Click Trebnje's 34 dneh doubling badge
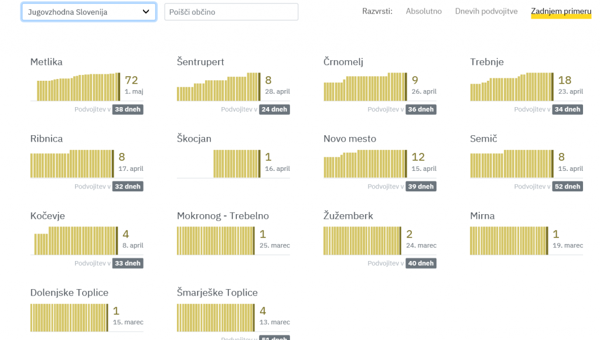The width and height of the screenshot is (600, 340). (x=567, y=109)
